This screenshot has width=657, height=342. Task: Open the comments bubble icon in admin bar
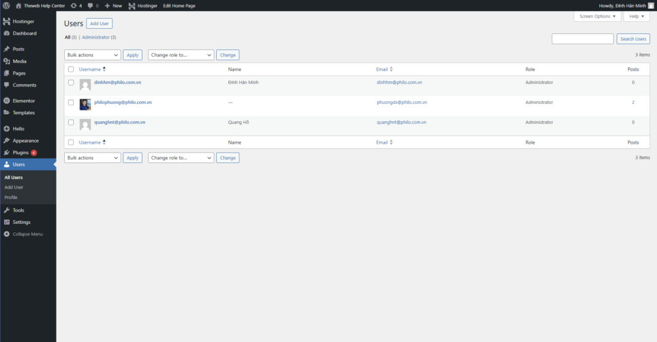pos(91,6)
